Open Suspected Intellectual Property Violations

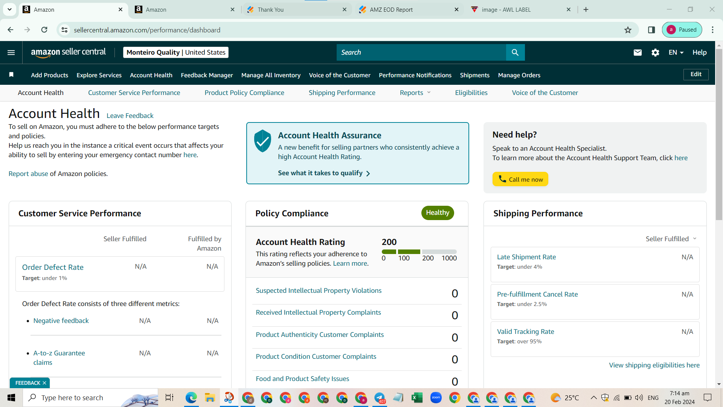[x=319, y=291]
